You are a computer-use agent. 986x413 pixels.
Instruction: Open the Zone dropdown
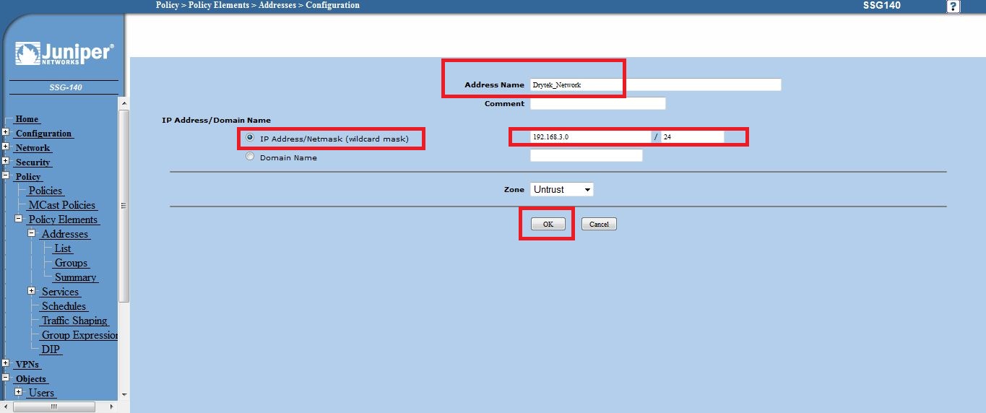pos(562,189)
